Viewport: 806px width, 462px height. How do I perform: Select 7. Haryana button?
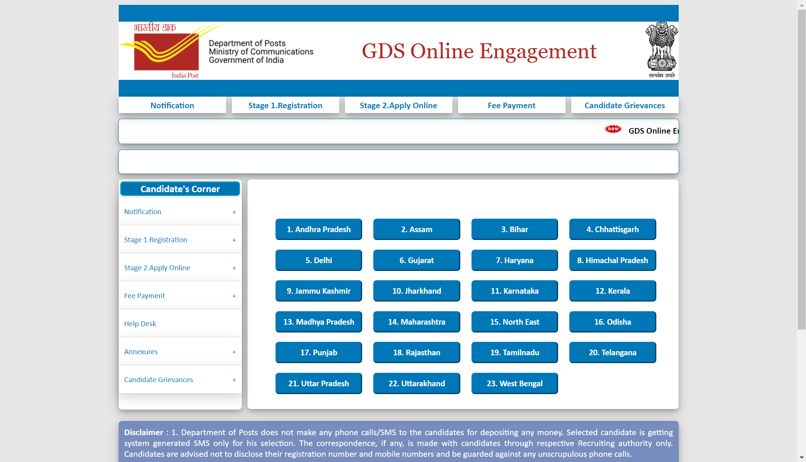514,260
